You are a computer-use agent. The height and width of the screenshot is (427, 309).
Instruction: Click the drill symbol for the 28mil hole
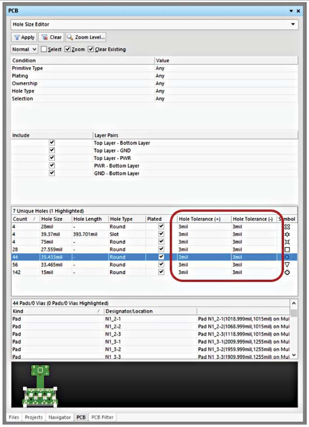coord(287,227)
